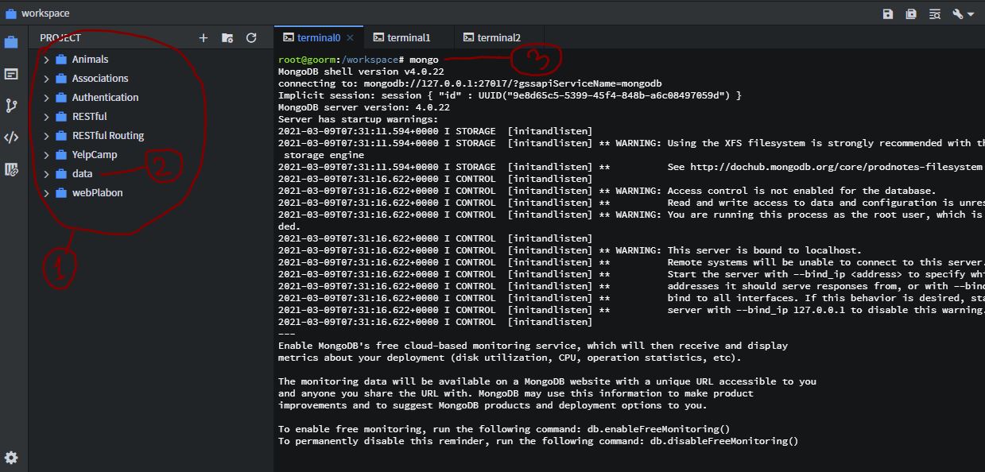Select the YelpCamp folder name
985x472 pixels.
(x=95, y=155)
